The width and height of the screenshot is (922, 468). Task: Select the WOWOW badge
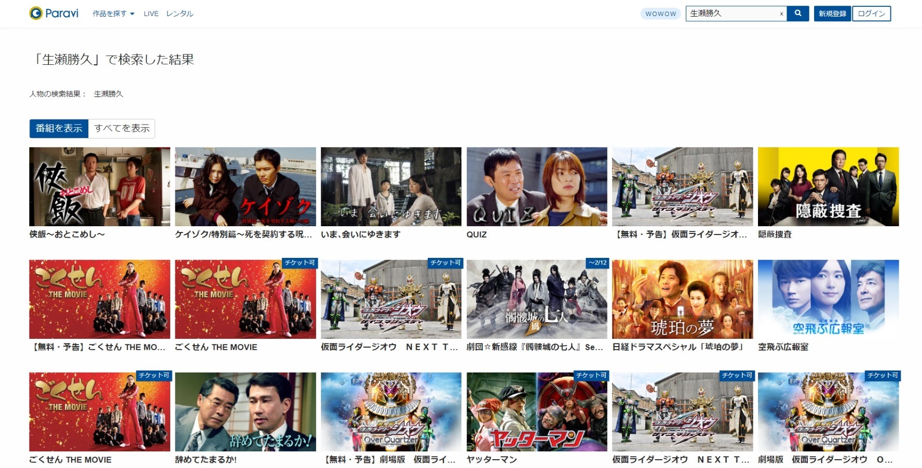[660, 13]
